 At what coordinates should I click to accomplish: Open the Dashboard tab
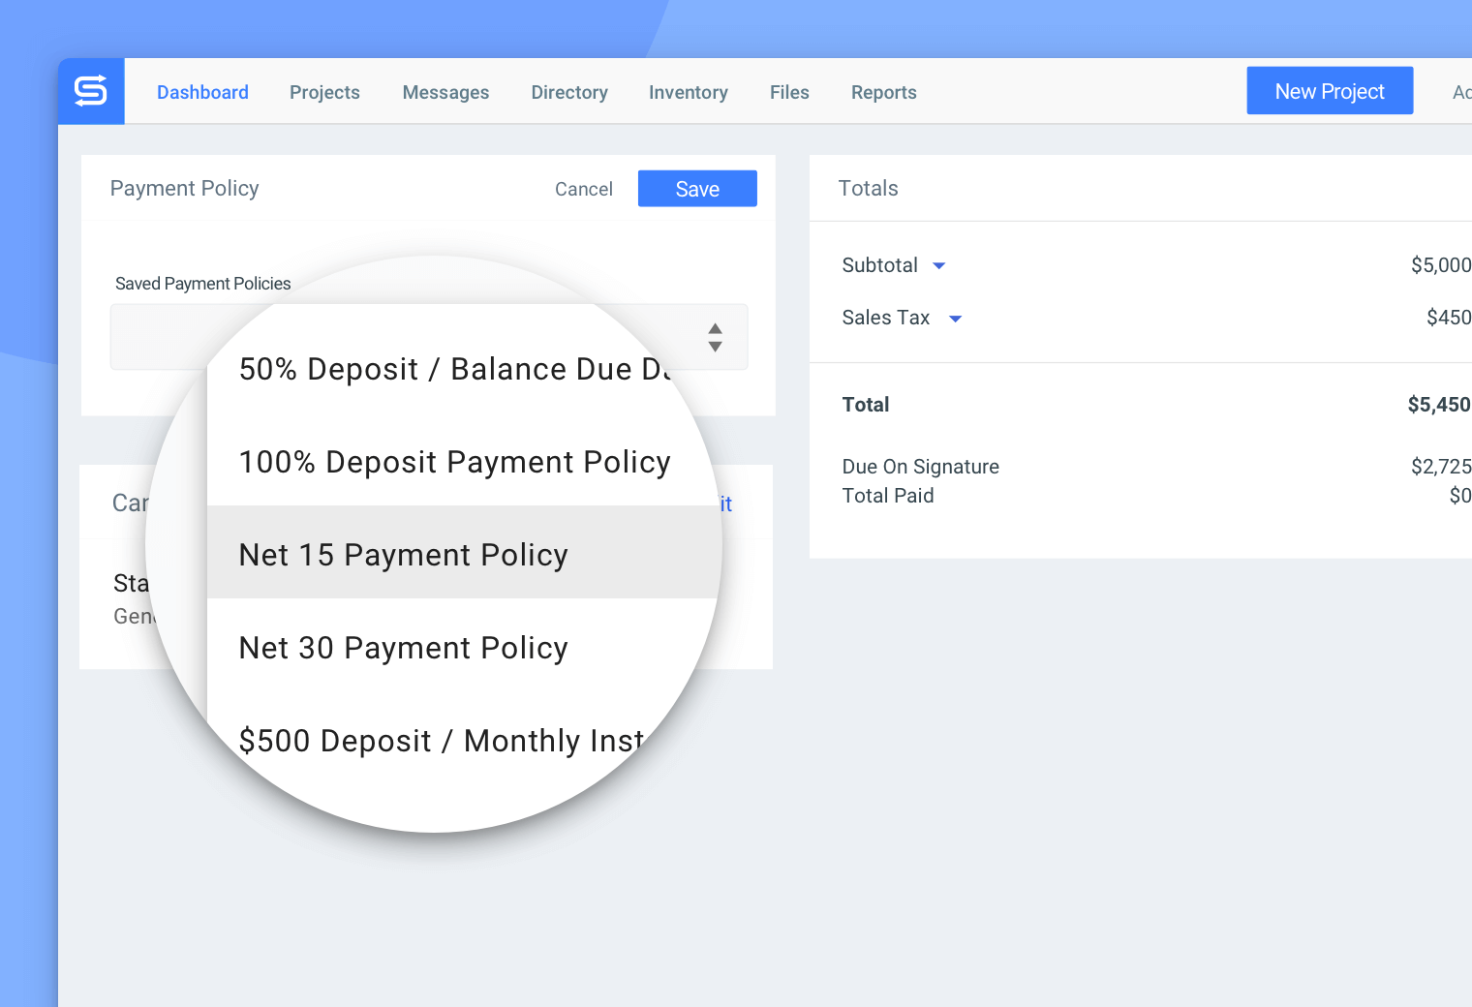[x=202, y=92]
